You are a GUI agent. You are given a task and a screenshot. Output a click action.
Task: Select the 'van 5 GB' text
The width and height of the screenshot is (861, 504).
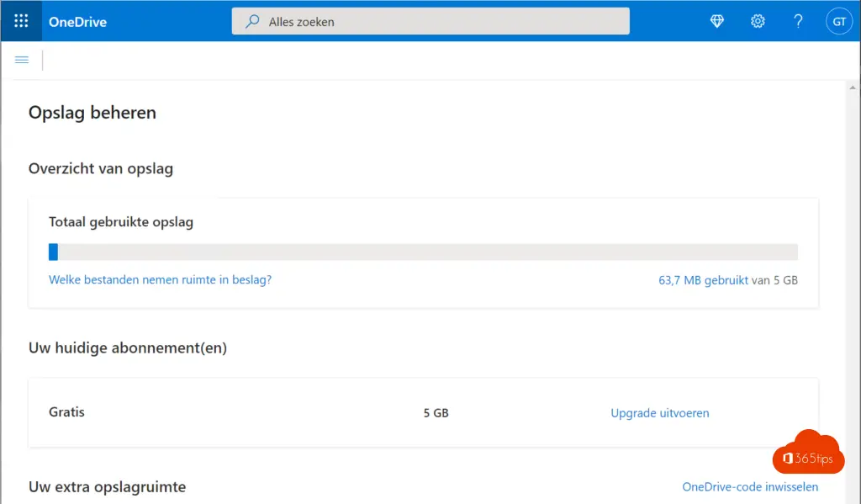774,280
